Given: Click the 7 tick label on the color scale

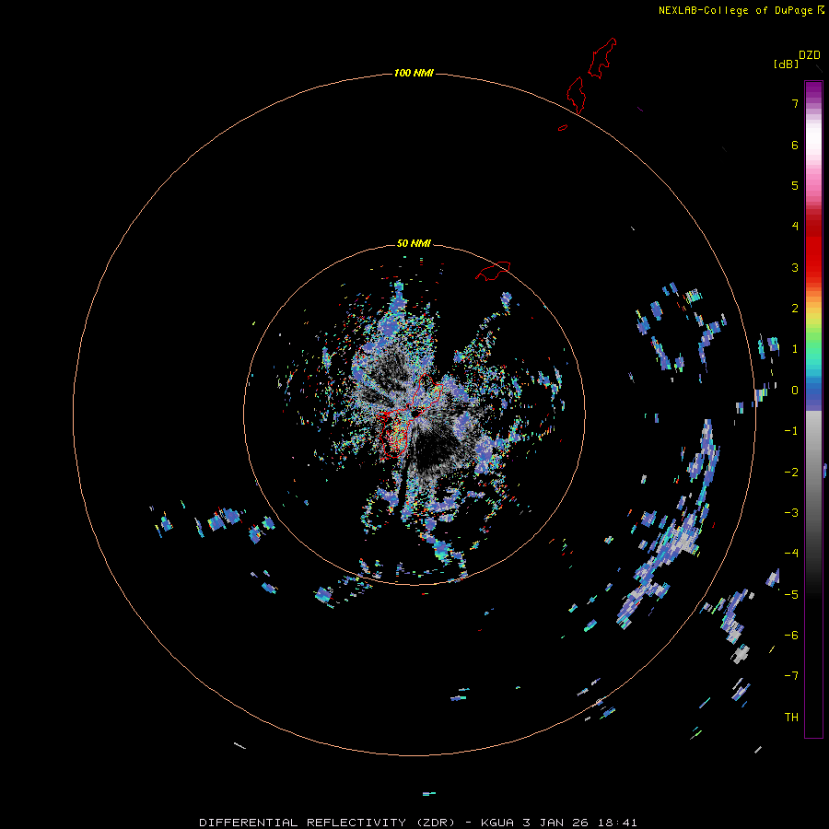Looking at the screenshot, I should tap(795, 103).
